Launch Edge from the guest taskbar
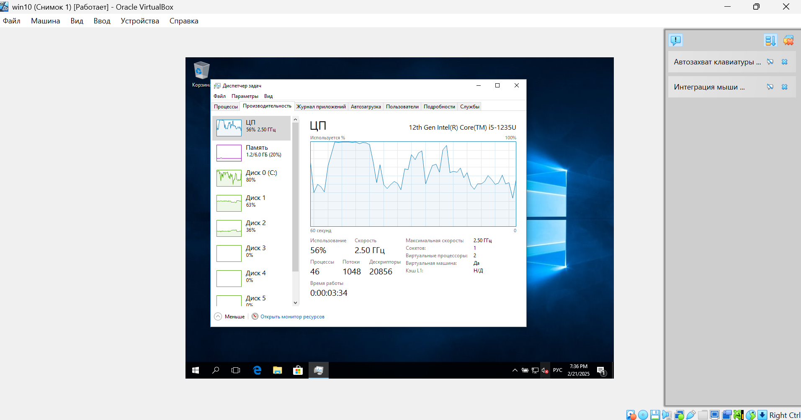This screenshot has height=420, width=801. pos(257,370)
